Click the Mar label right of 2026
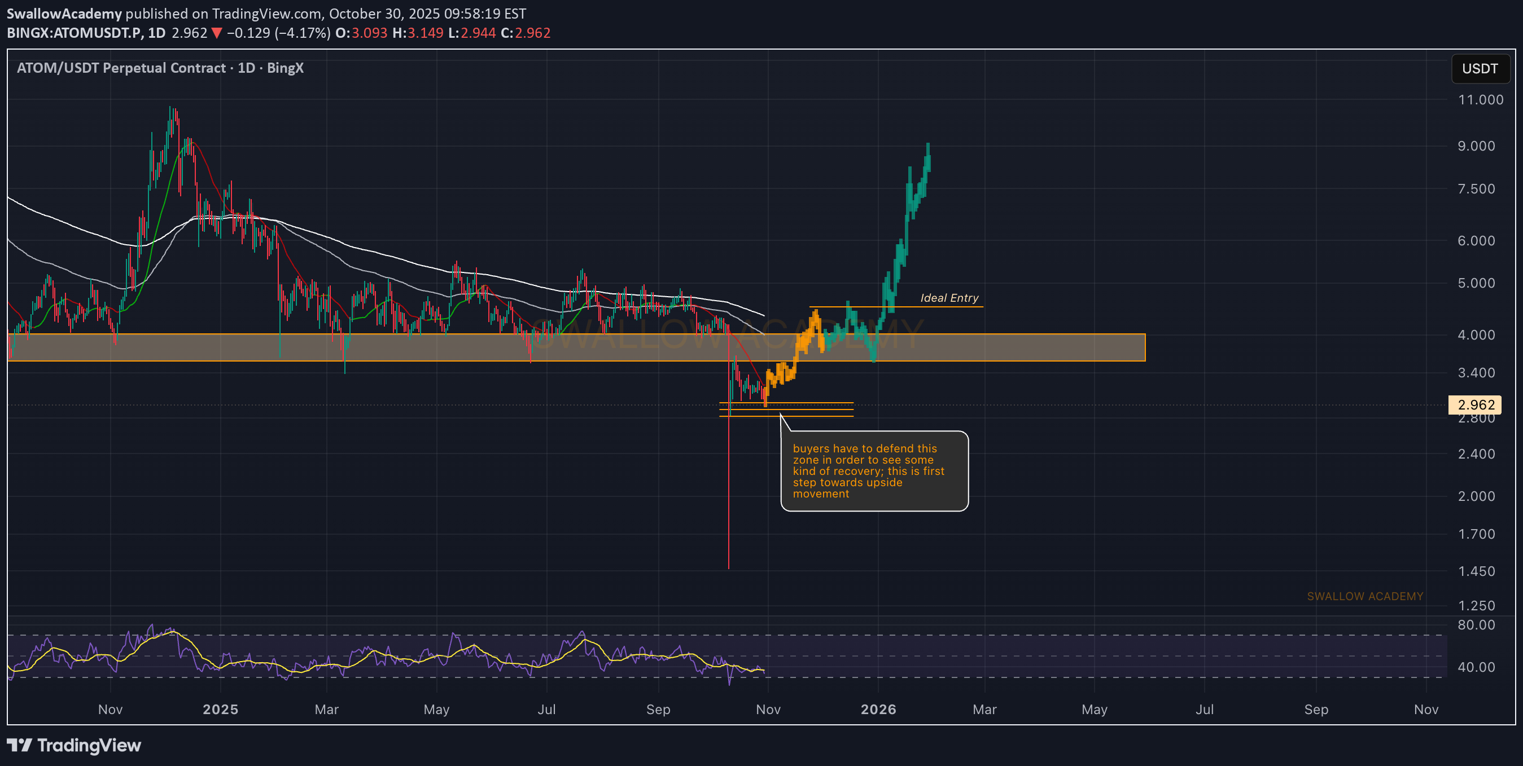This screenshot has width=1523, height=766. coord(984,709)
